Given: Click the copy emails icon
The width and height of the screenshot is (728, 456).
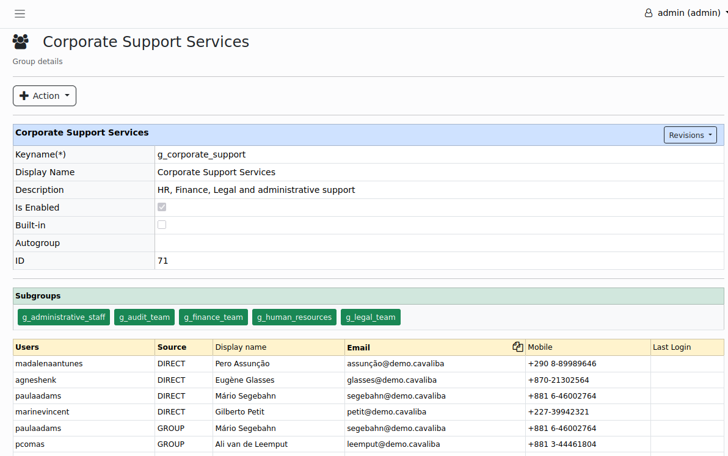Looking at the screenshot, I should tap(517, 347).
